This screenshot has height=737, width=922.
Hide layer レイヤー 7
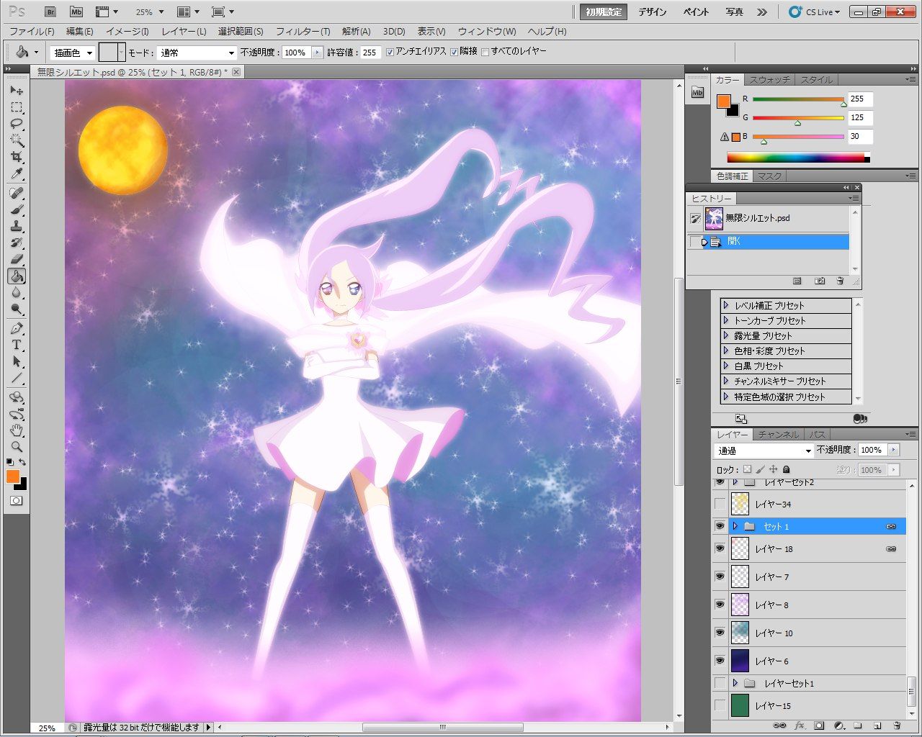[x=720, y=577]
